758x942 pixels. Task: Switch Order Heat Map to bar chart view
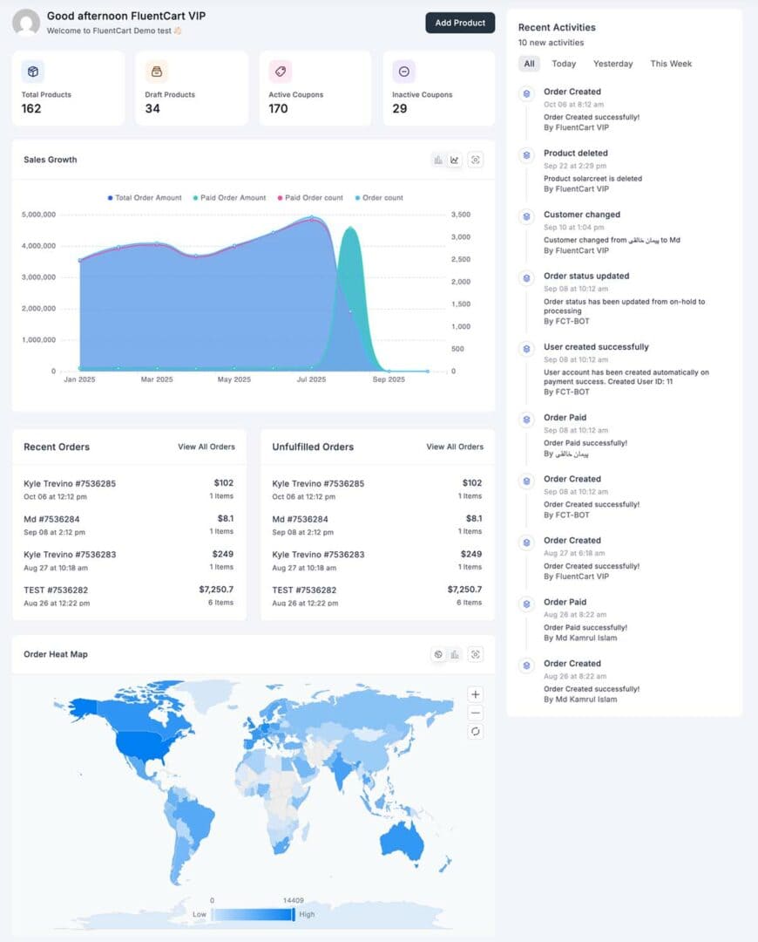click(454, 653)
